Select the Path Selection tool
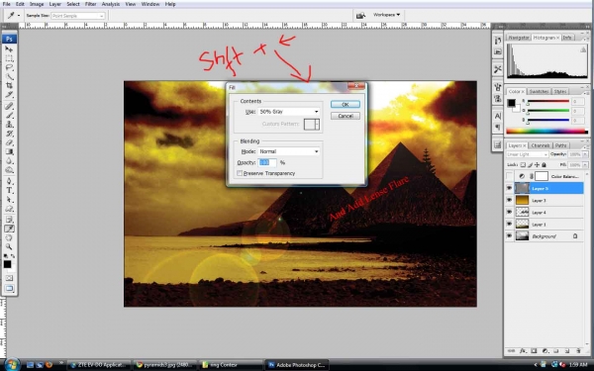Screen dimensions: 594x371 [9, 200]
